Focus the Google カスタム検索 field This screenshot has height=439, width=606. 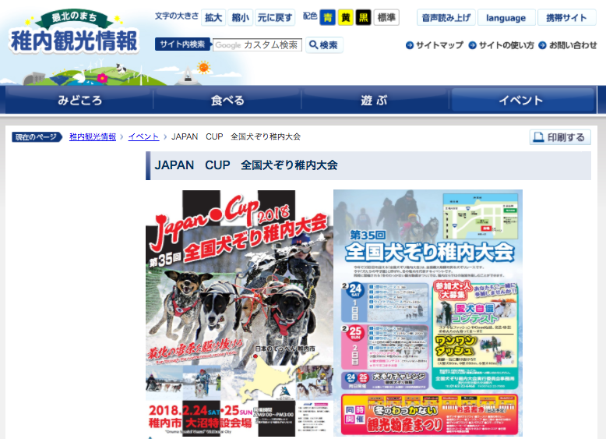(257, 45)
